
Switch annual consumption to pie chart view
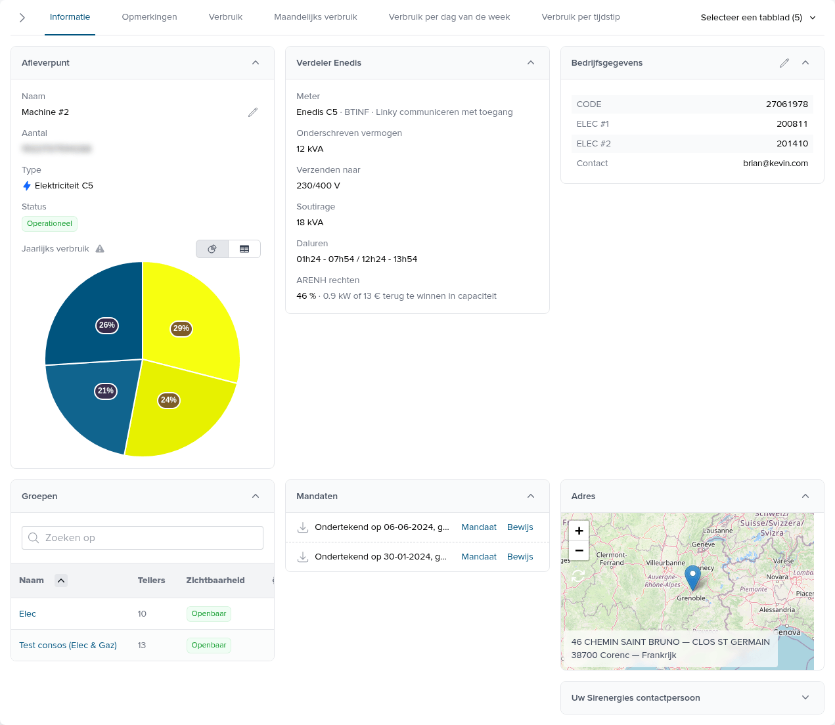(x=212, y=249)
